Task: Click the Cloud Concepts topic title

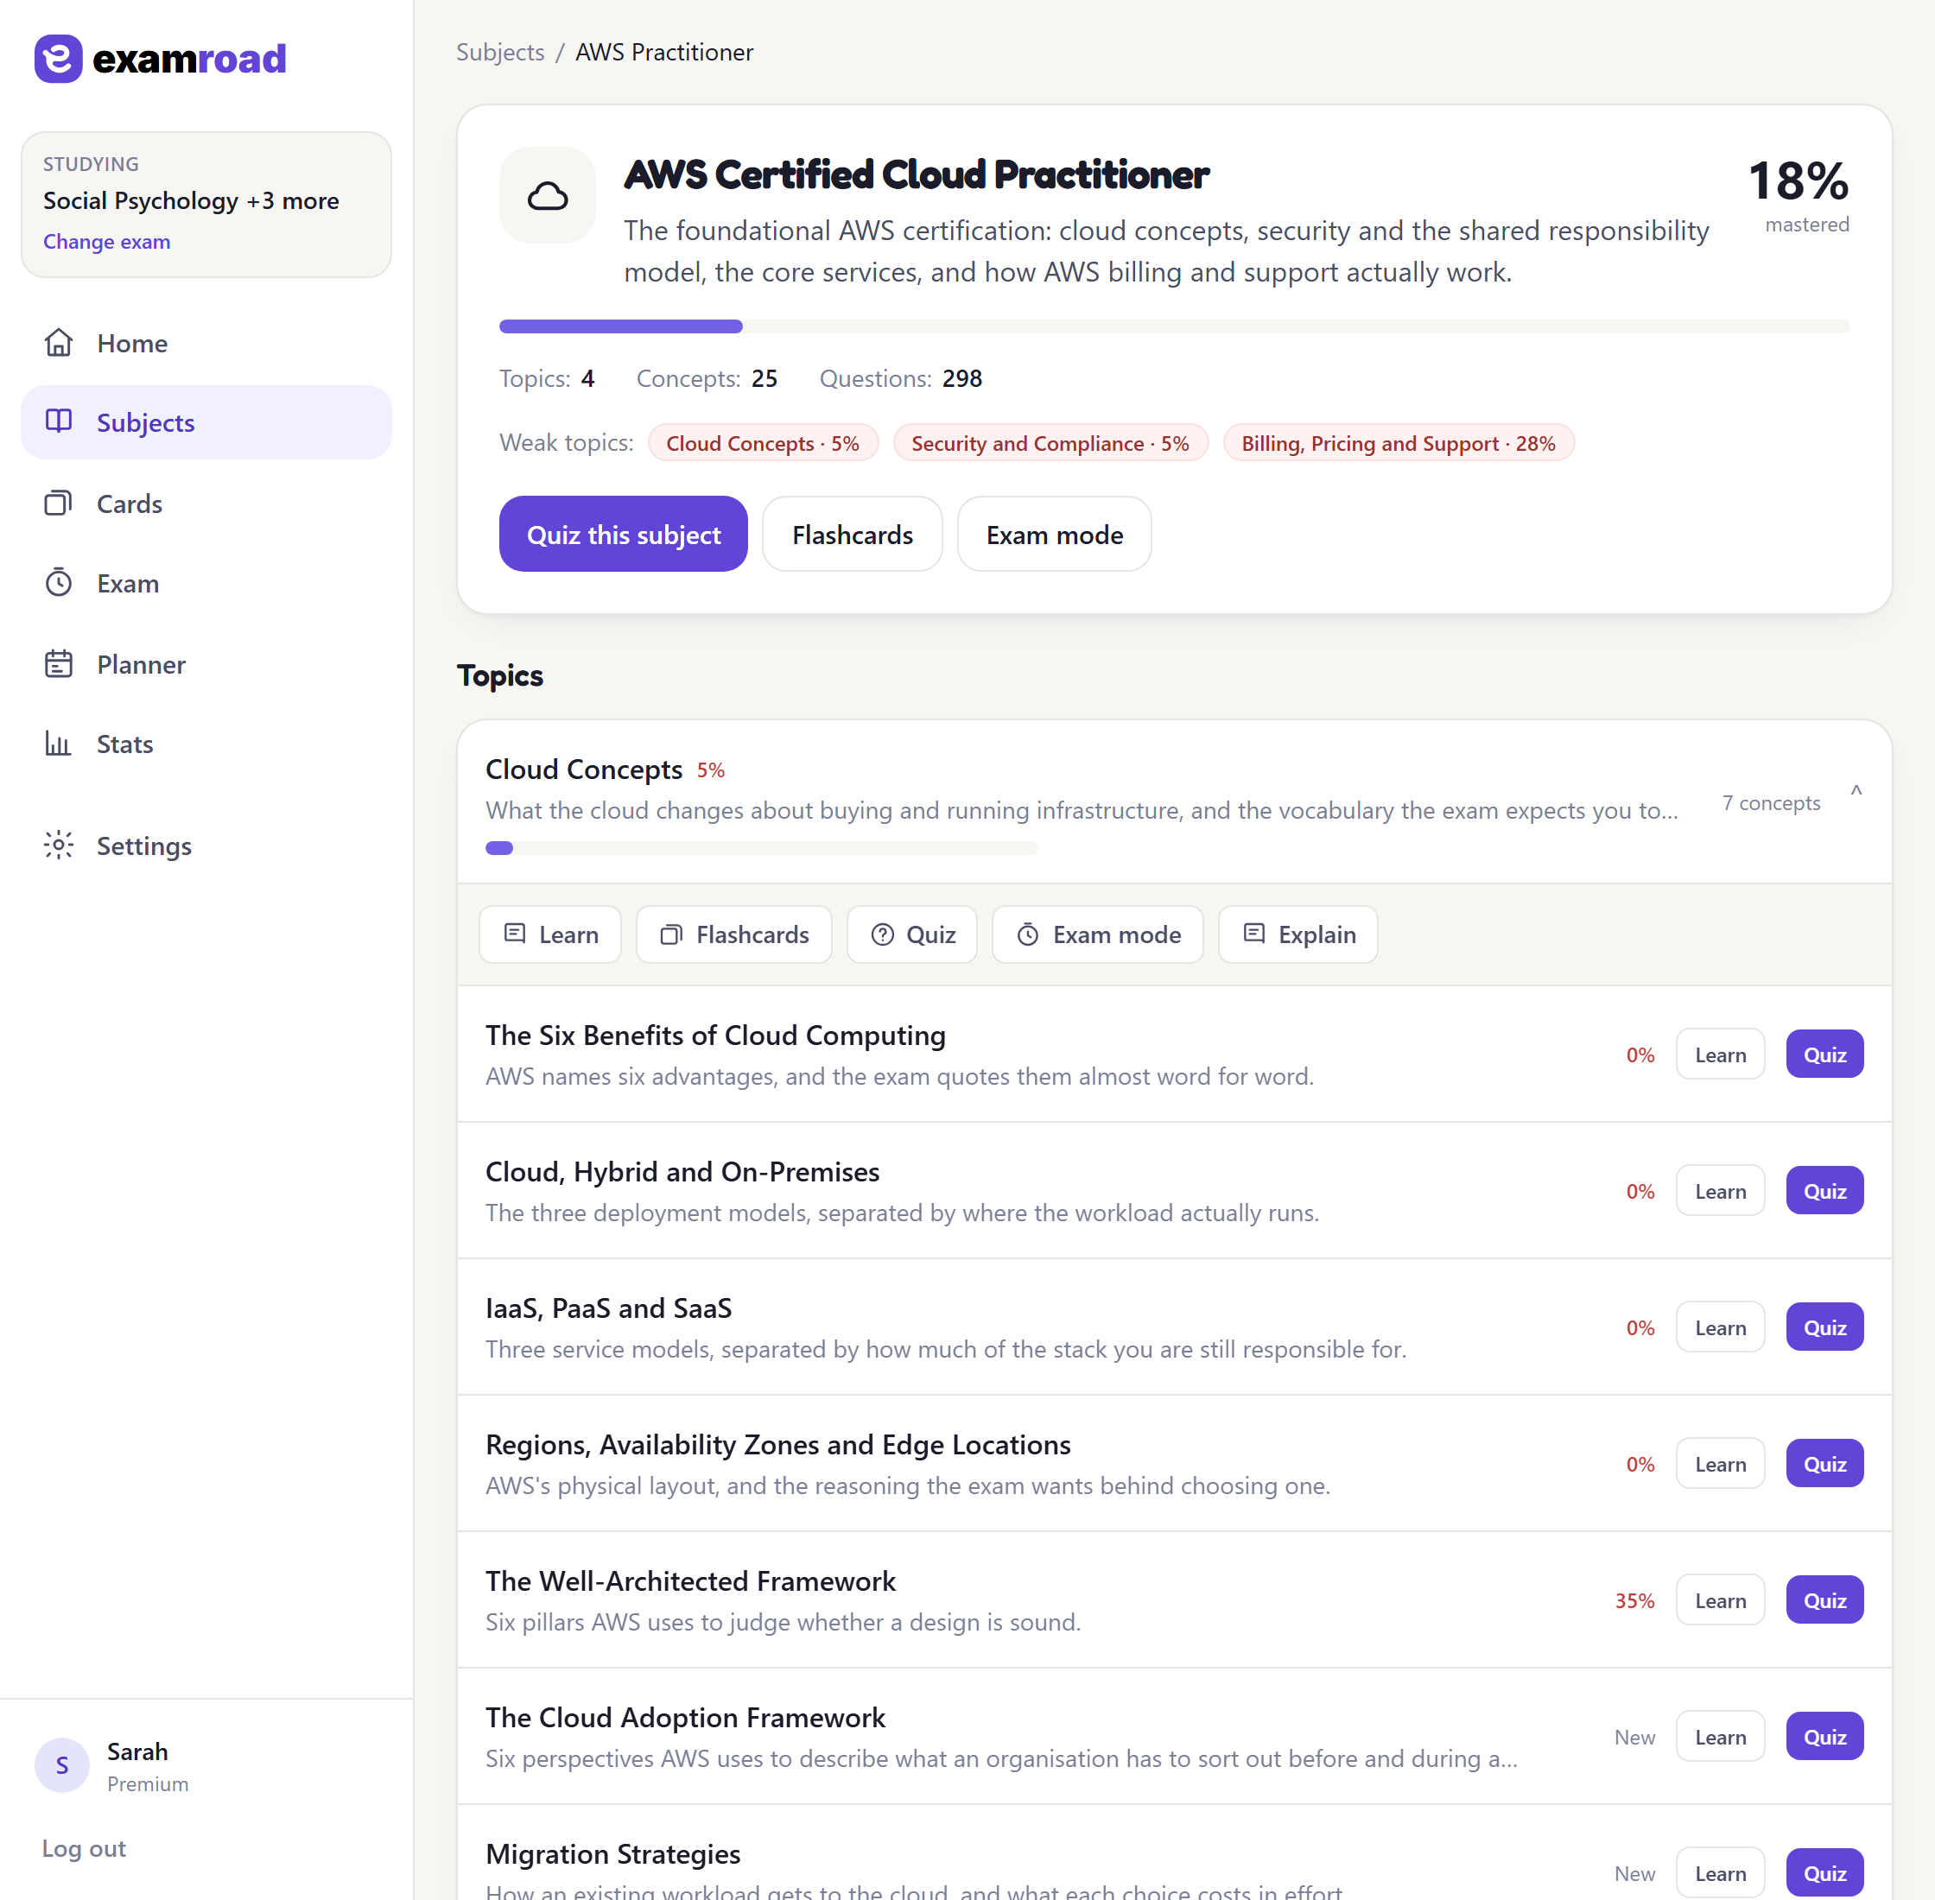Action: (584, 769)
